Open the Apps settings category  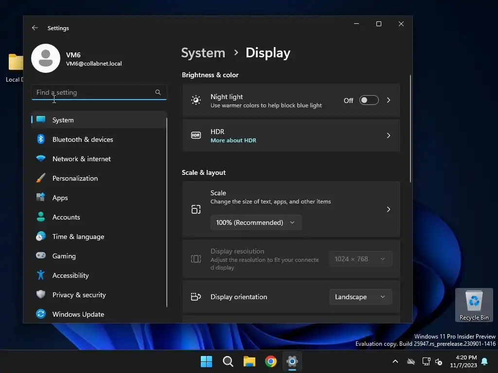[99, 197]
